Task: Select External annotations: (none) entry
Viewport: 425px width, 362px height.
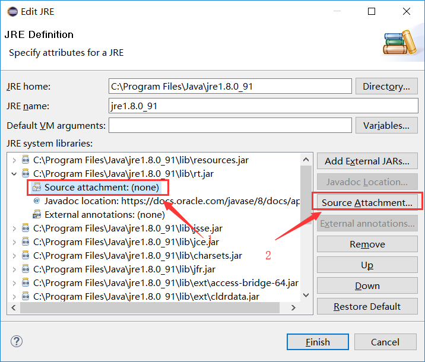Action: [104, 214]
